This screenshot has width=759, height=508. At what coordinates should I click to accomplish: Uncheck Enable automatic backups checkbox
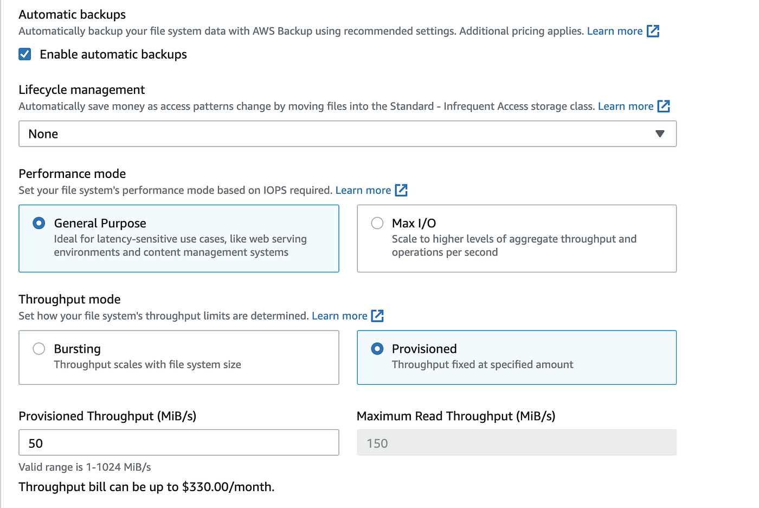click(25, 54)
